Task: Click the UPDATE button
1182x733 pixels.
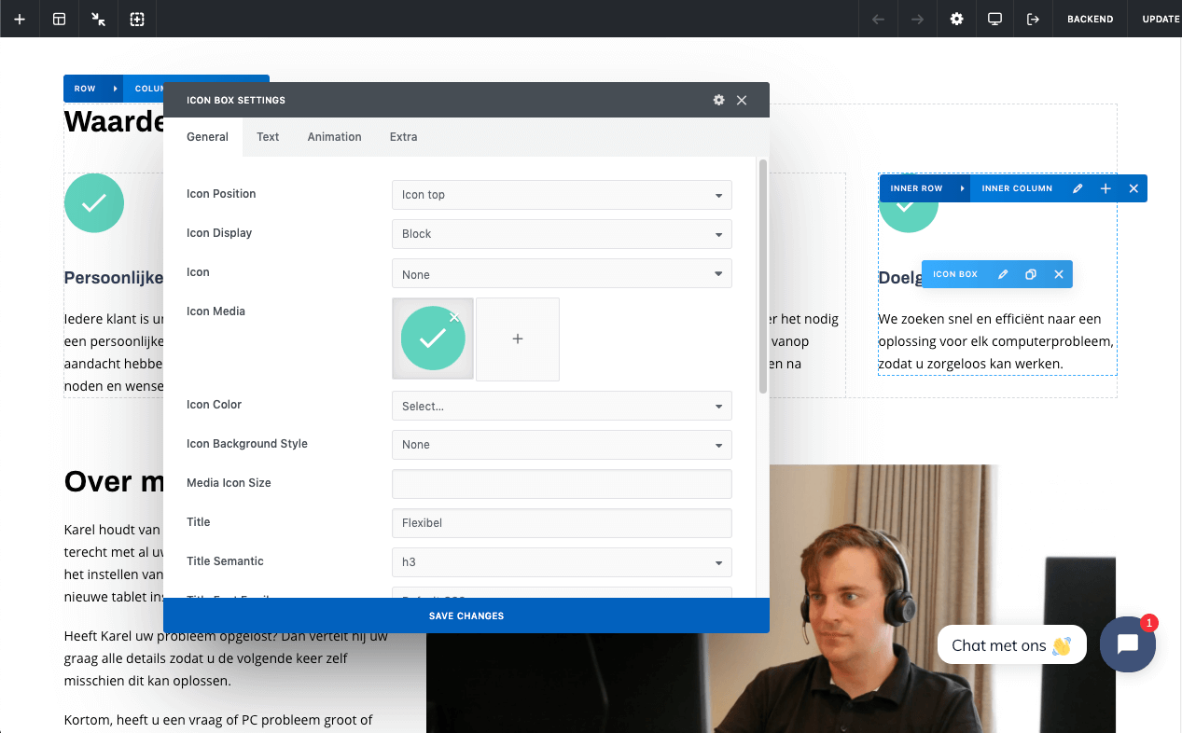Action: point(1160,19)
